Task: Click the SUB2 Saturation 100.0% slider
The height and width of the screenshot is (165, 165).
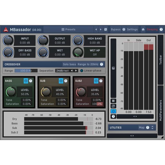Action: click(97, 104)
